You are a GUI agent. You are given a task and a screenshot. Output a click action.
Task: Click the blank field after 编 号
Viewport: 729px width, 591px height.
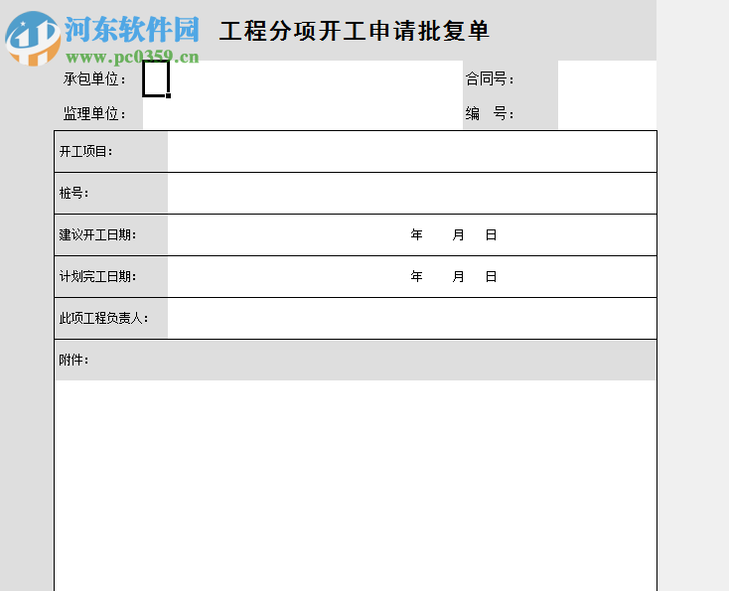tap(607, 113)
